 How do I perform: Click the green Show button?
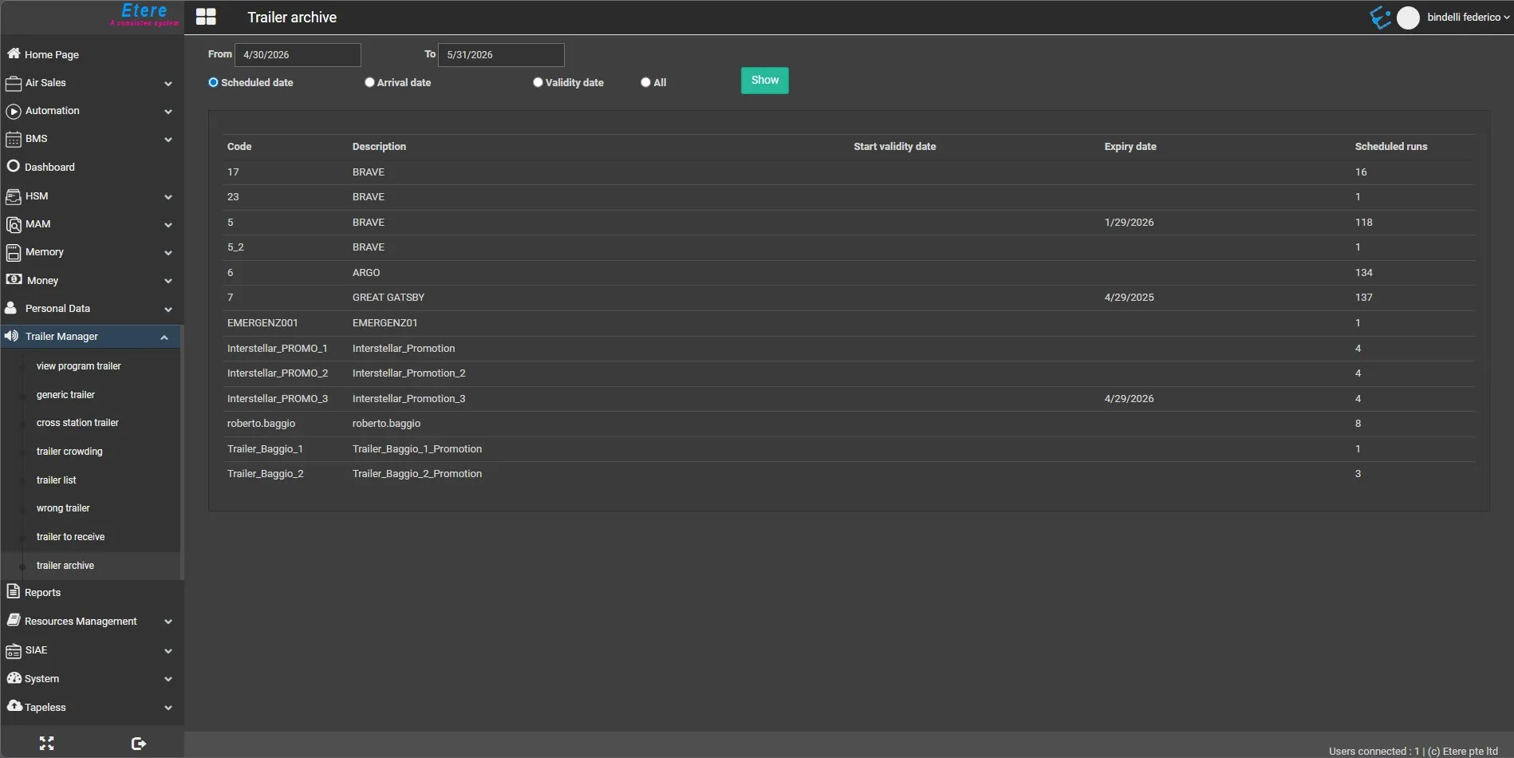tap(765, 81)
